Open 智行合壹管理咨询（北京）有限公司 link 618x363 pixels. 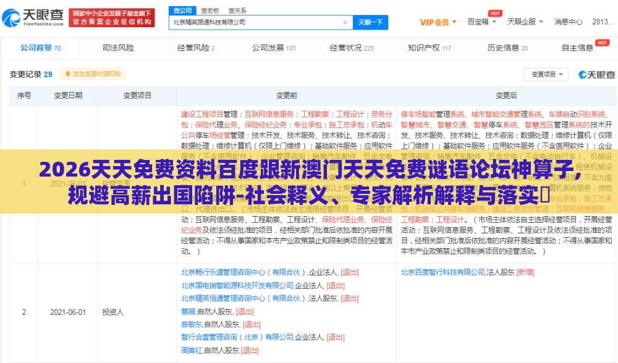[237, 338]
